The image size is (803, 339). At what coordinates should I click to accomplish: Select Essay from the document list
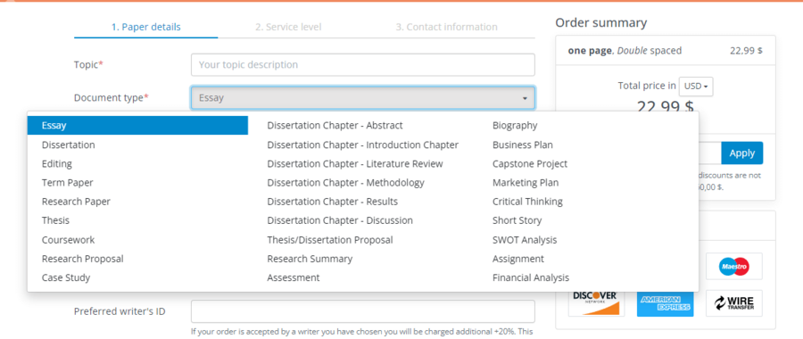137,126
